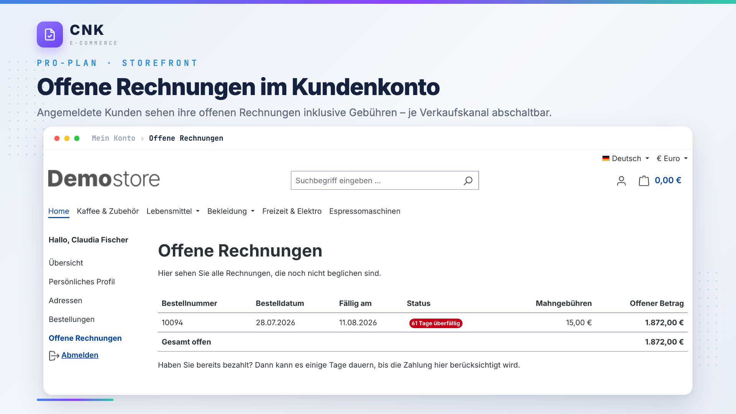Click the Abmelden logout arrow icon

pyautogui.click(x=54, y=356)
